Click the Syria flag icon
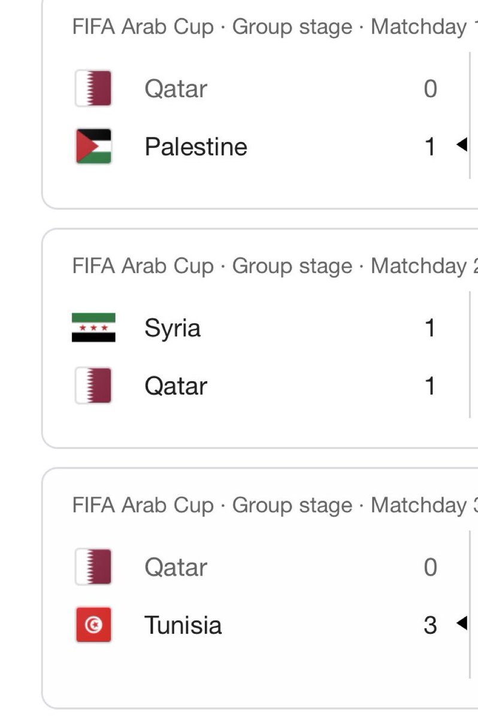 click(x=93, y=328)
